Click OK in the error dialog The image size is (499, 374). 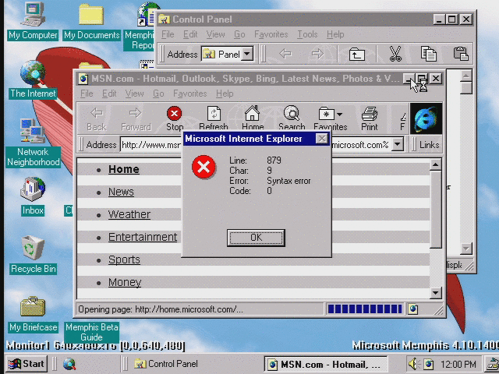point(256,238)
